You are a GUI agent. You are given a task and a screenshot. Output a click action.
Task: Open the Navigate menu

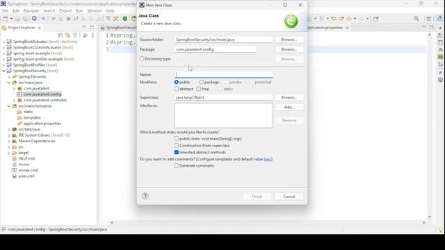point(31,11)
